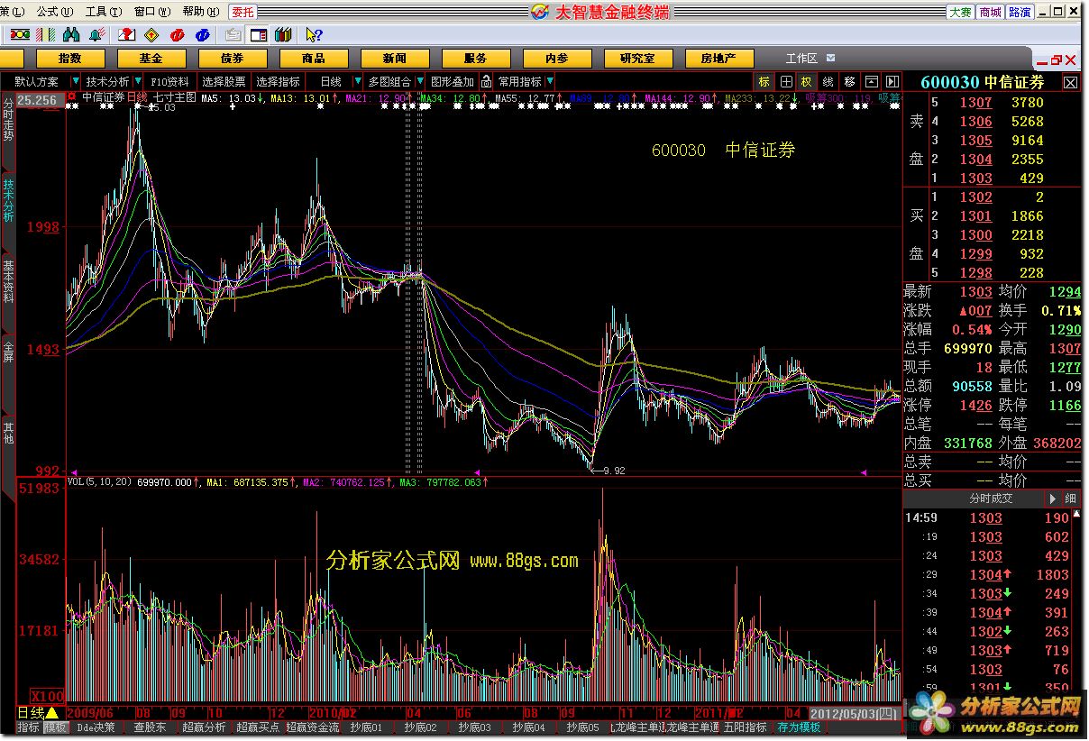Expand the 技术分析 dropdown arrow
This screenshot has height=741, width=1089.
138,81
